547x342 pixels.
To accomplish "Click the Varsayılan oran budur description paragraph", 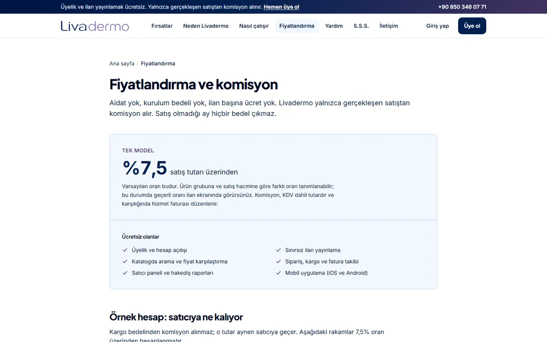I will (x=228, y=195).
